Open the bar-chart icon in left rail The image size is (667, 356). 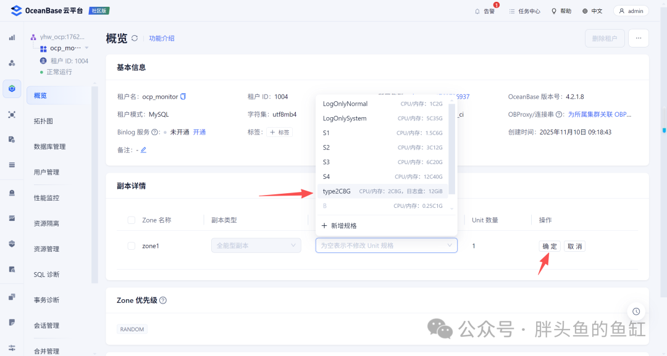pos(12,38)
